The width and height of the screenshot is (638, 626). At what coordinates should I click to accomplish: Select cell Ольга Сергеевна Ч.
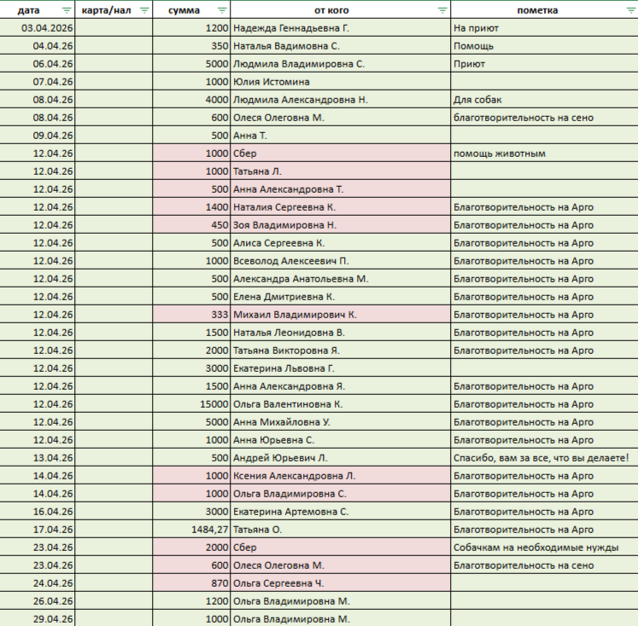coord(340,583)
